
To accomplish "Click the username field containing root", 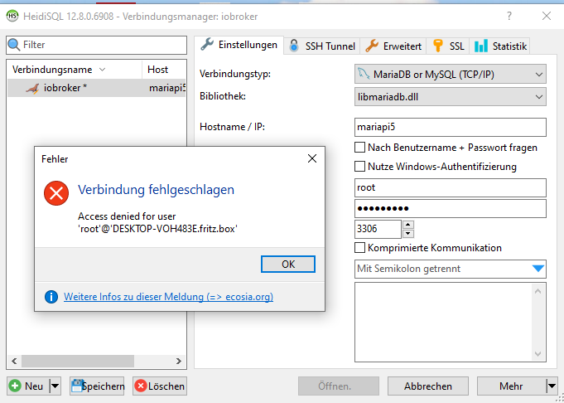I will point(451,187).
